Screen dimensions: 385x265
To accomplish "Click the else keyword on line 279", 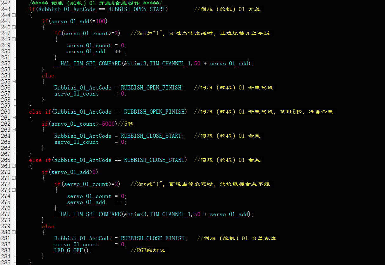I will (48, 226).
